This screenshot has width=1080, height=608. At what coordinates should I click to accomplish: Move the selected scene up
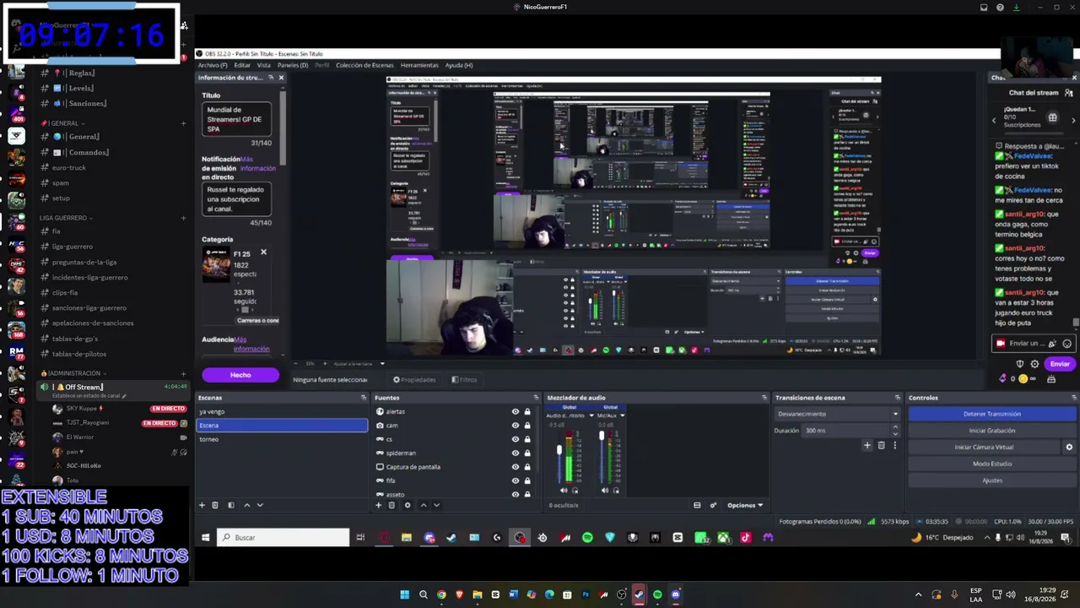246,505
